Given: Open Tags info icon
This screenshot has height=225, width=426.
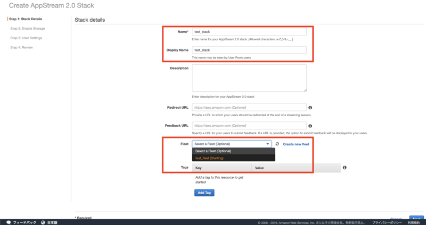Looking at the screenshot, I should tap(345, 168).
